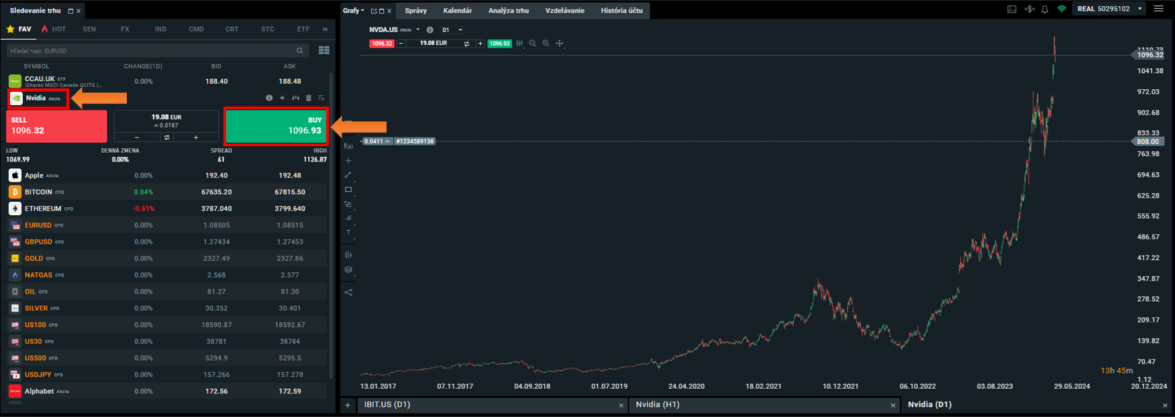Image resolution: width=1175 pixels, height=417 pixels.
Task: Select the text annotation tool
Action: tap(348, 233)
